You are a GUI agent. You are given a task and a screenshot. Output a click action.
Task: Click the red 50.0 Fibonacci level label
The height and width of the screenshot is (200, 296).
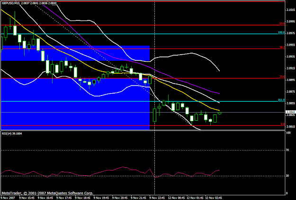282,24
